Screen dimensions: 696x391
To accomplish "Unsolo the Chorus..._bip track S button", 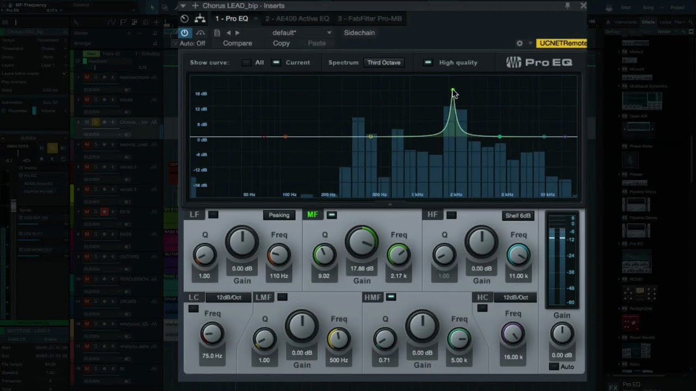I will coord(95,122).
